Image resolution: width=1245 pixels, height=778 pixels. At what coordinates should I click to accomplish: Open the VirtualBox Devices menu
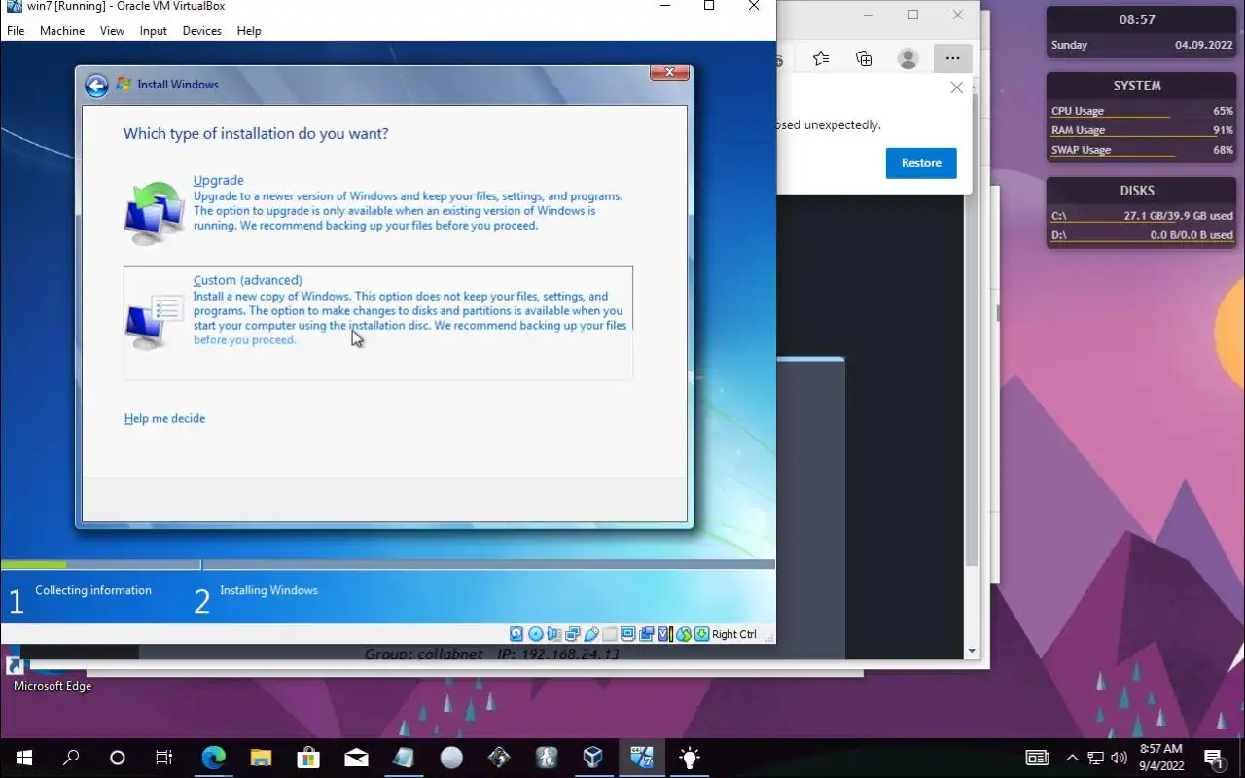[x=201, y=30]
